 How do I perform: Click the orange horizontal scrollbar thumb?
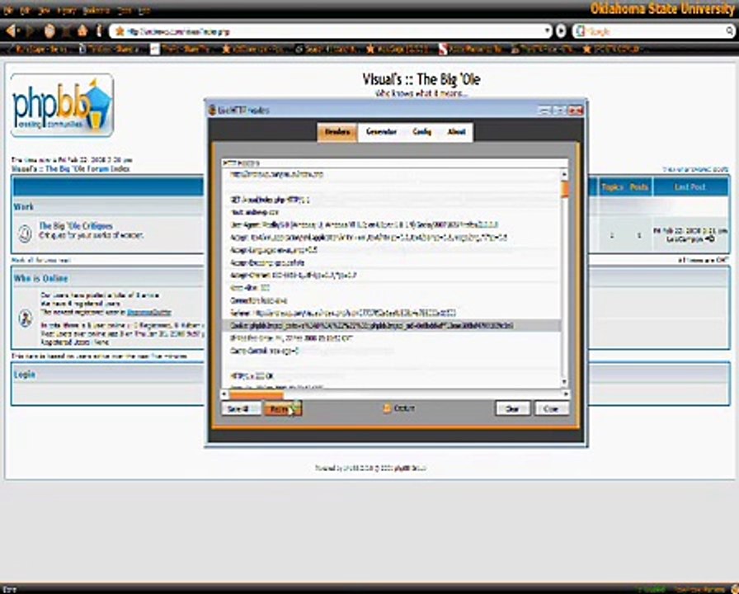[257, 394]
